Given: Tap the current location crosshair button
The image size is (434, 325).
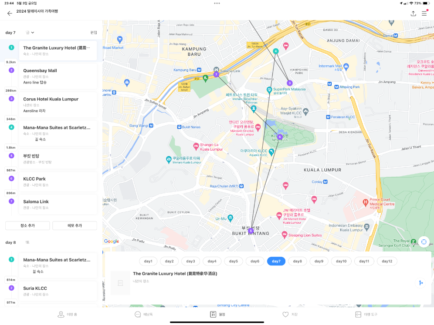Looking at the screenshot, I should click(x=424, y=242).
